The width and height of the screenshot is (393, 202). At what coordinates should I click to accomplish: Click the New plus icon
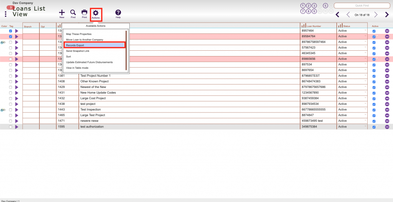(62, 13)
